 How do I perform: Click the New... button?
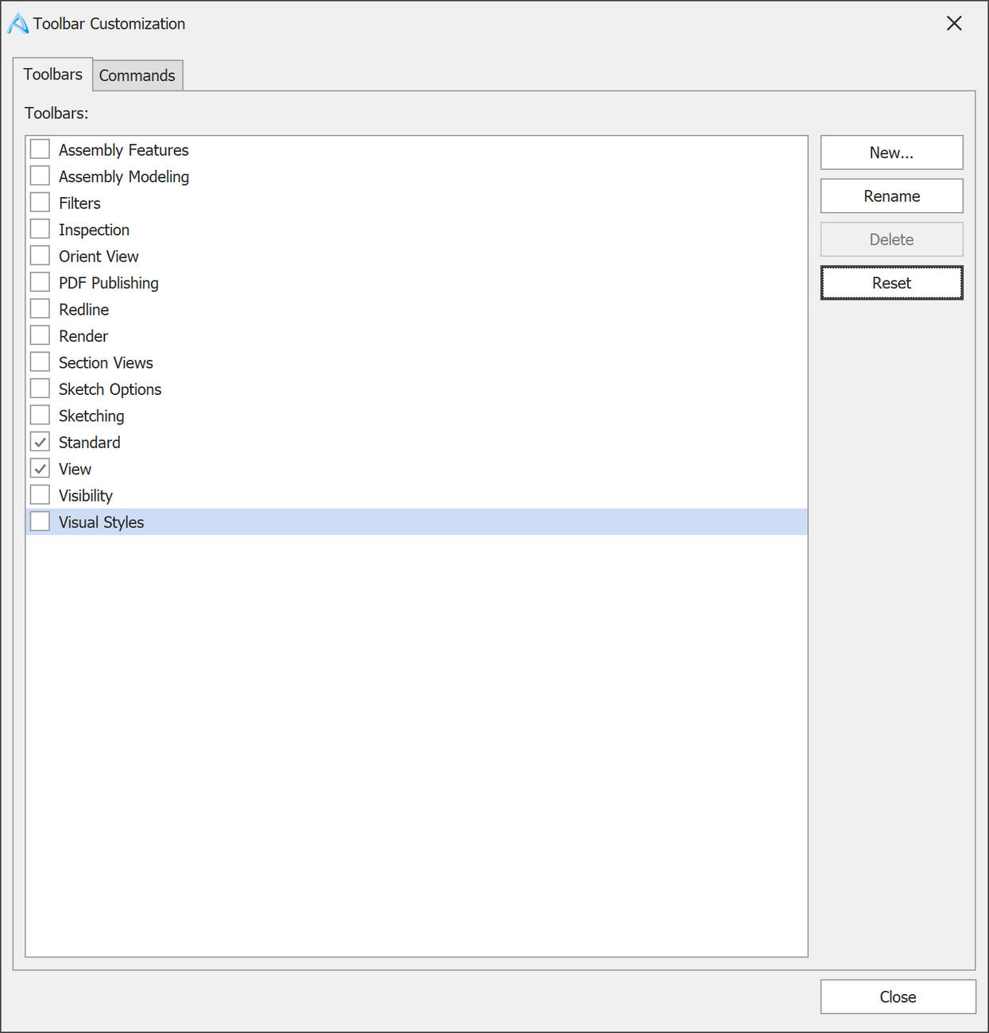(891, 153)
